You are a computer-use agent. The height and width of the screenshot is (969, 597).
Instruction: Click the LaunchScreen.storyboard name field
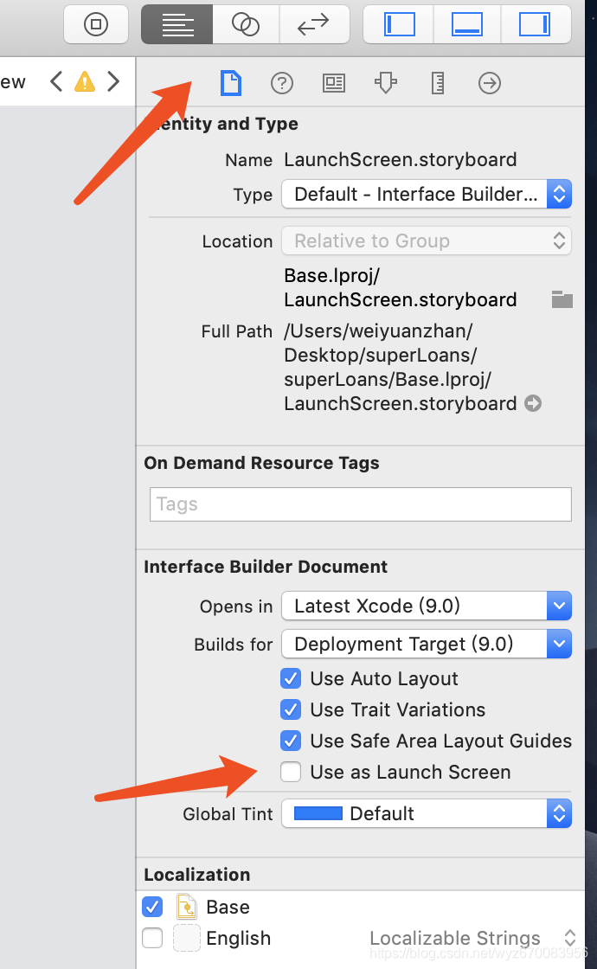(x=401, y=159)
